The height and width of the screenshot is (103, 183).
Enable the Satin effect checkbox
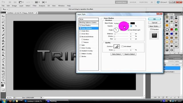[80, 45]
